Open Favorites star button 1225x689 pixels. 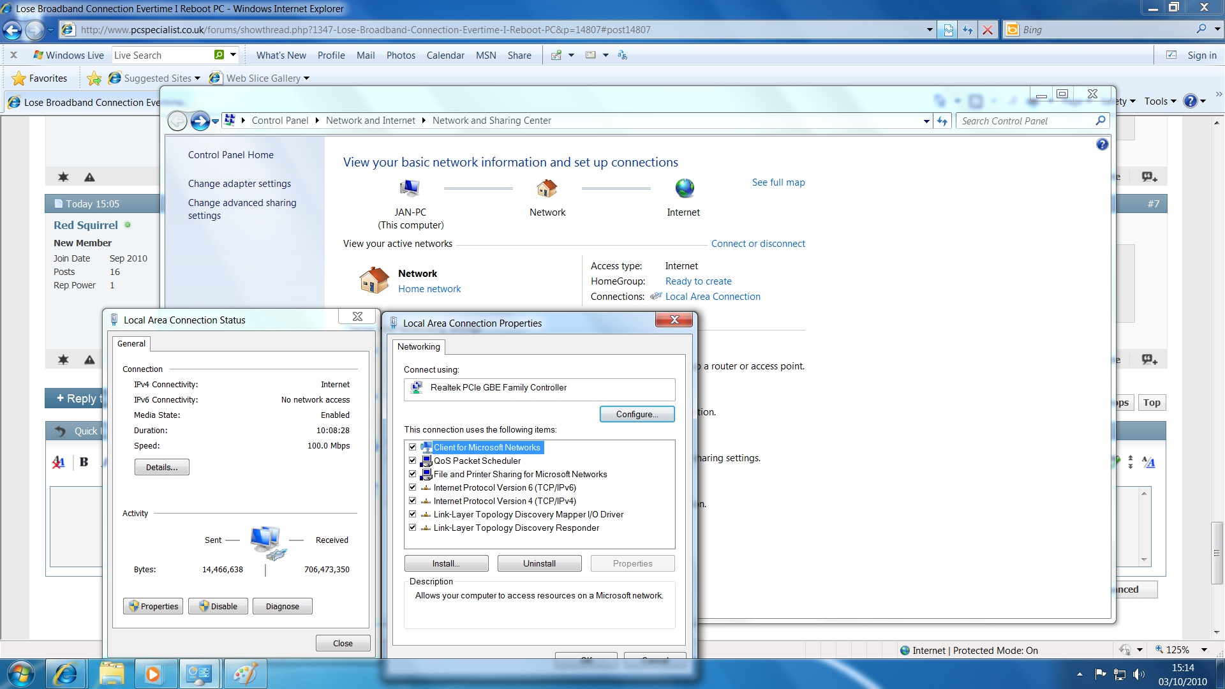[40, 78]
